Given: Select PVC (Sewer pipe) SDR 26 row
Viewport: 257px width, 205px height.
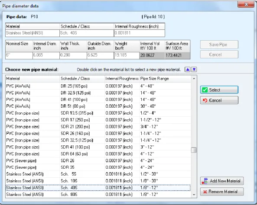Looking at the screenshot, I should (98, 160).
